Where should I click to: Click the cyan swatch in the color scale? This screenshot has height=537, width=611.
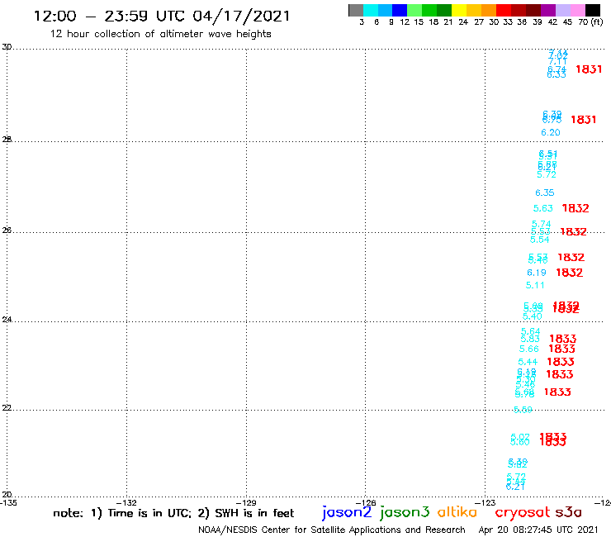pyautogui.click(x=371, y=10)
